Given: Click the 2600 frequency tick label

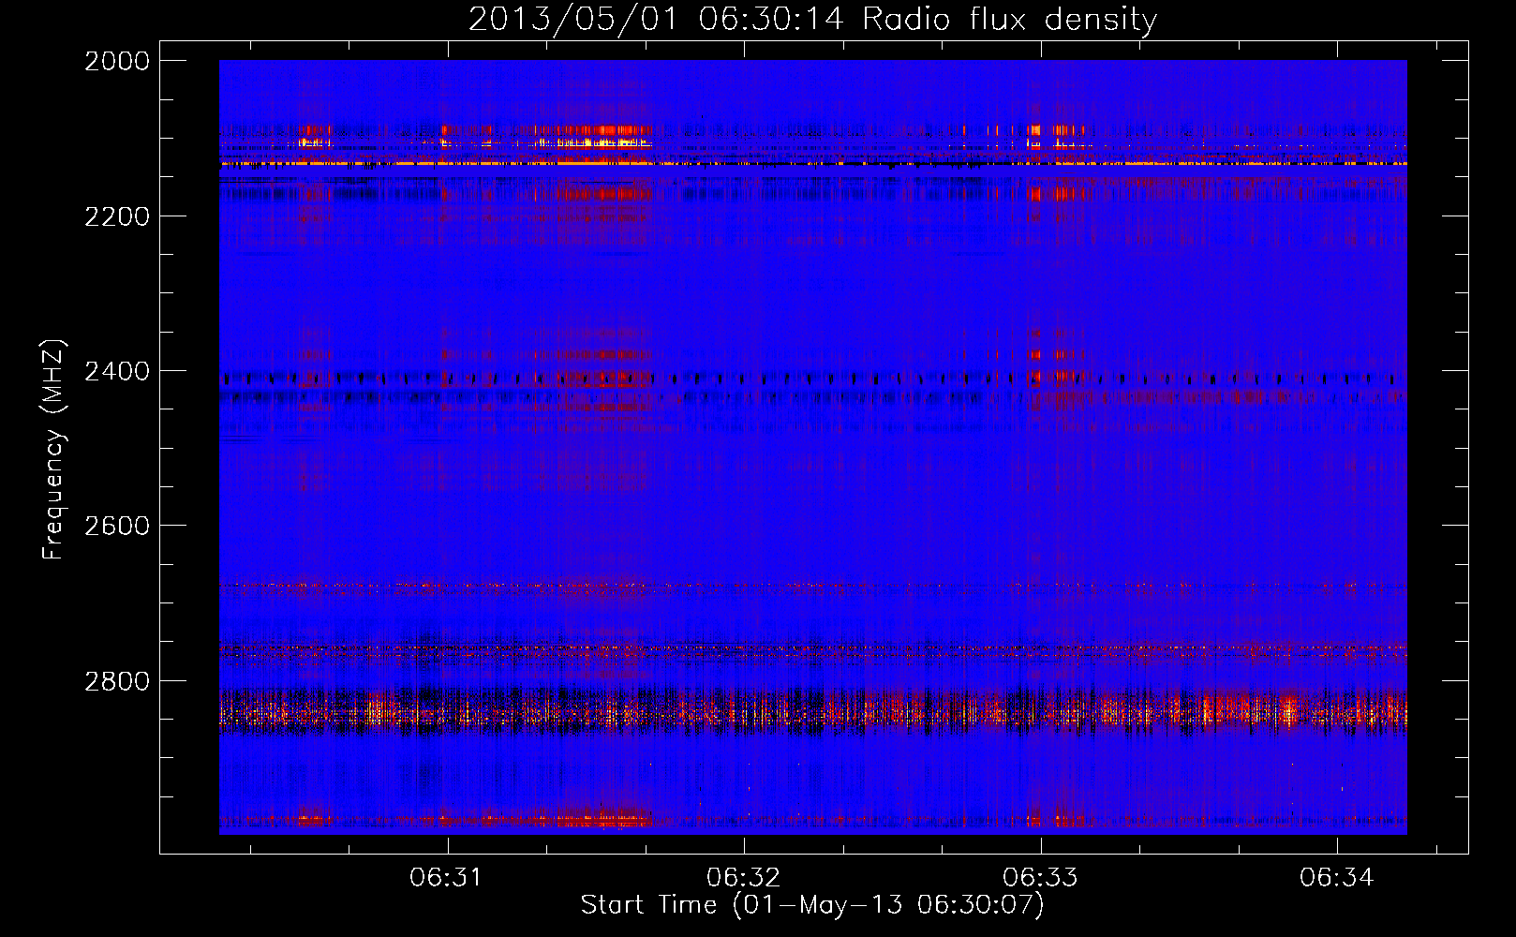Looking at the screenshot, I should click(x=117, y=526).
